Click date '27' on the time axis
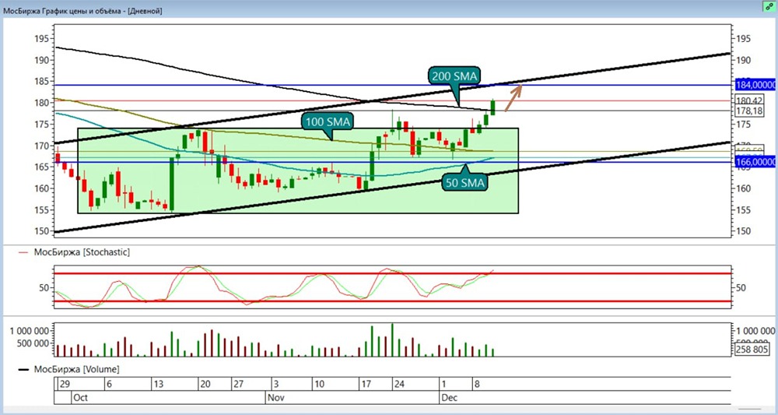This screenshot has width=778, height=415. [239, 384]
